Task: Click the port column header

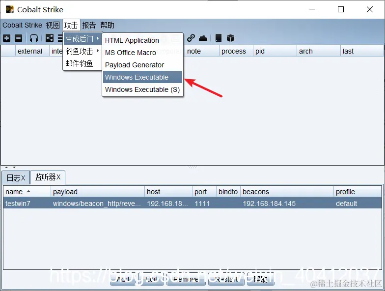Action: (204, 192)
